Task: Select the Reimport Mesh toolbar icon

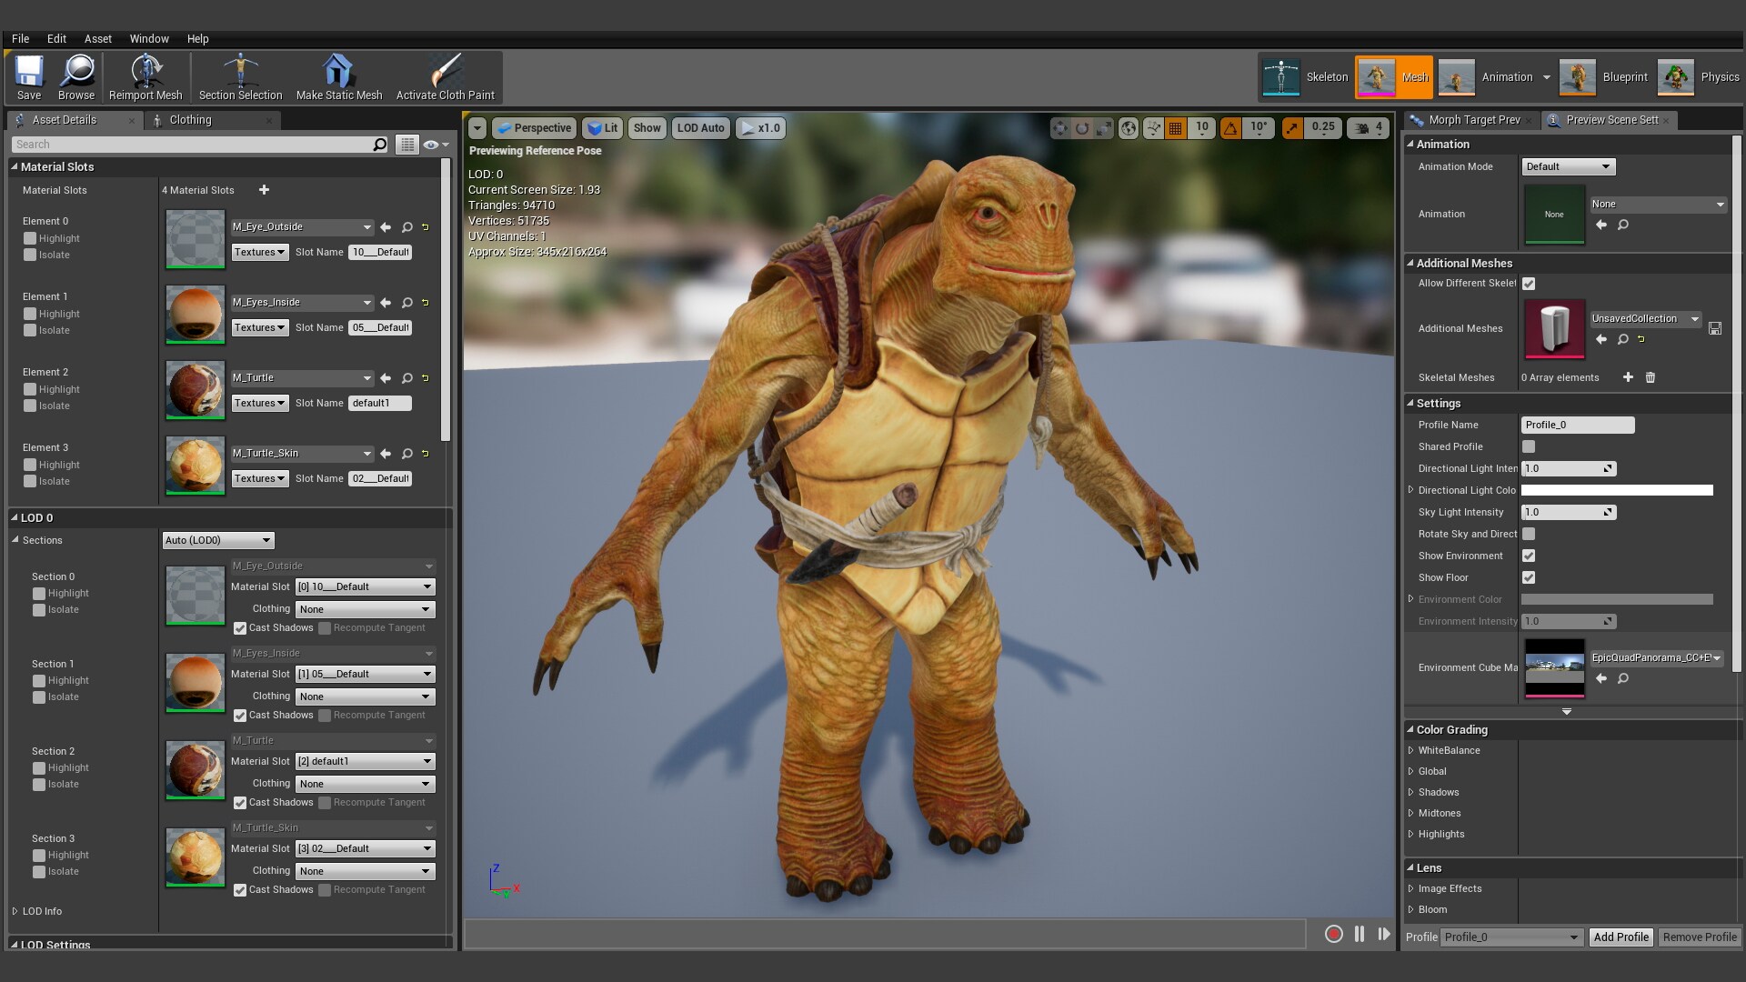Action: pos(145,76)
